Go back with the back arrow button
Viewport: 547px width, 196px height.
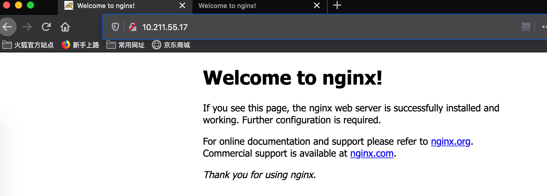coord(7,27)
